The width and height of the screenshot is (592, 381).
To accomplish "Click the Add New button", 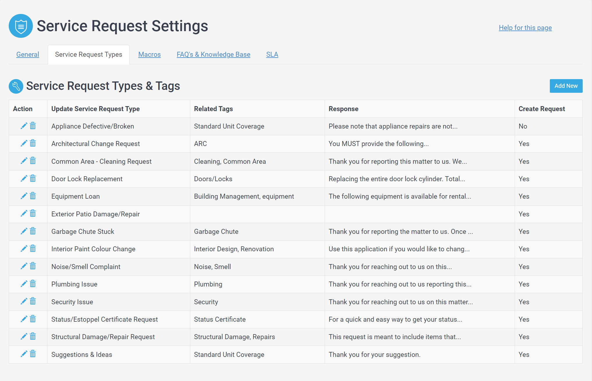I will 566,86.
